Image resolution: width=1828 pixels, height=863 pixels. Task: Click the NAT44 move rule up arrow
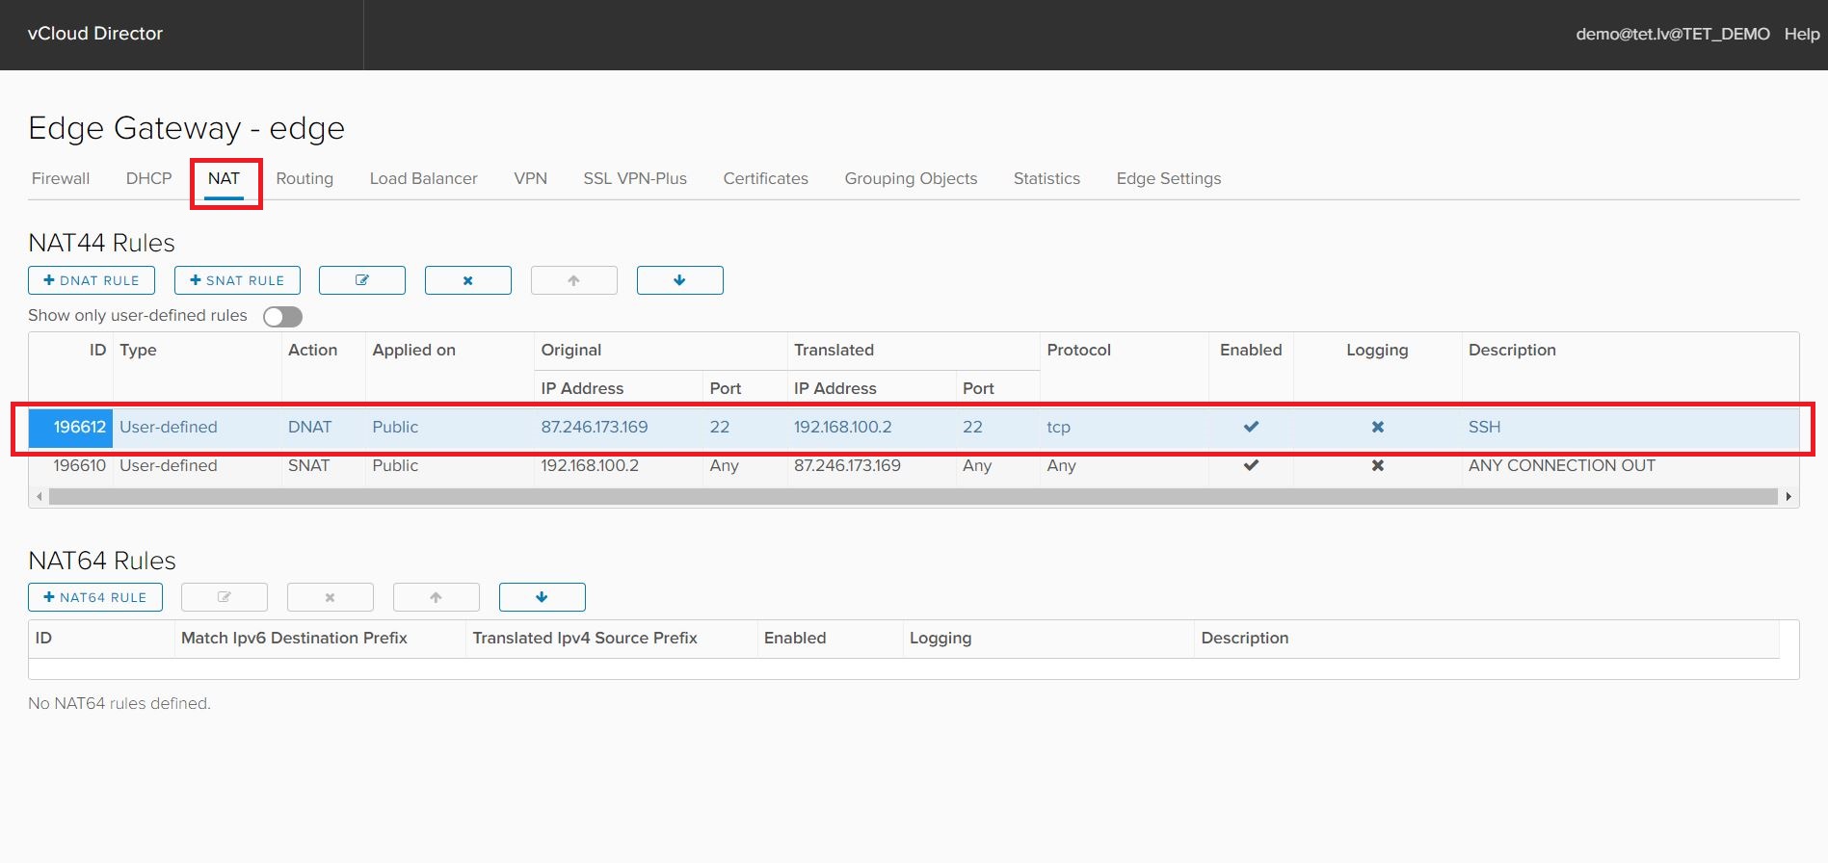574,280
